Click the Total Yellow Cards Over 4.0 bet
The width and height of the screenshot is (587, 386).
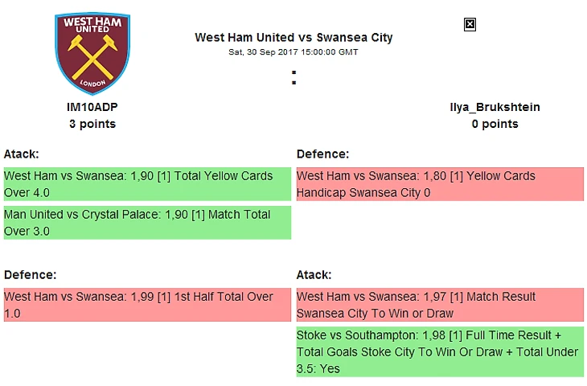click(x=147, y=184)
